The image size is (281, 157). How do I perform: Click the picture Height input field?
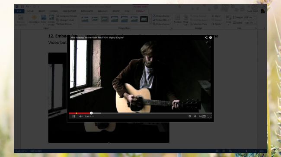[249, 18]
